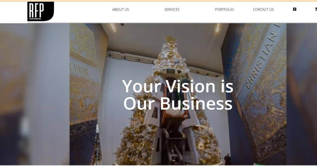The height and width of the screenshot is (166, 317).
Task: Open the partially visible Instagram icon
Action: point(316,9)
